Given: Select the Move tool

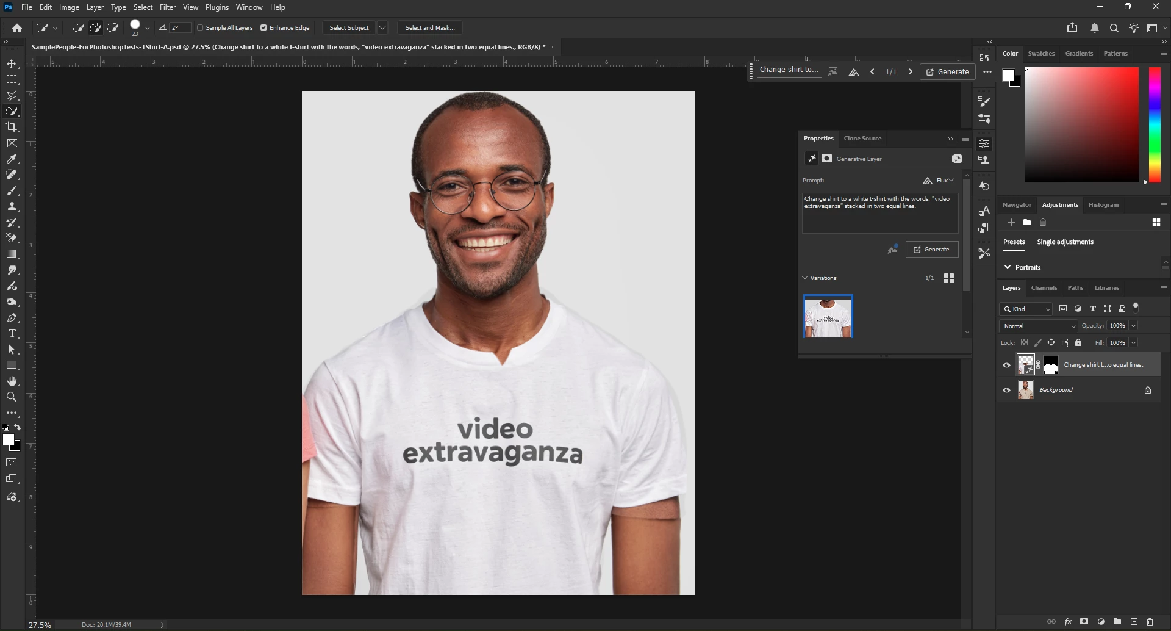Looking at the screenshot, I should (x=12, y=64).
